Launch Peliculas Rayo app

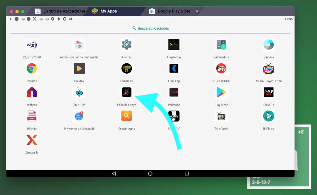[x=127, y=92]
